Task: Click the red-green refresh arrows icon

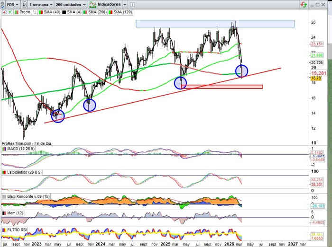Action: [303, 4]
